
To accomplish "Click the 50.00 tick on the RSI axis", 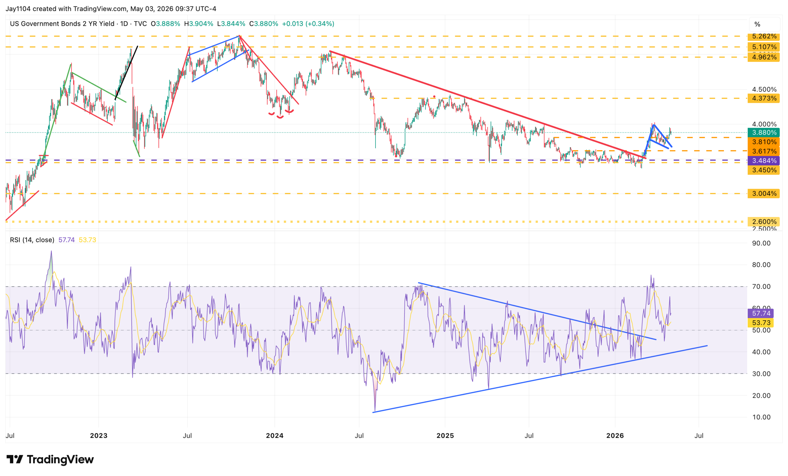I will click(x=762, y=330).
